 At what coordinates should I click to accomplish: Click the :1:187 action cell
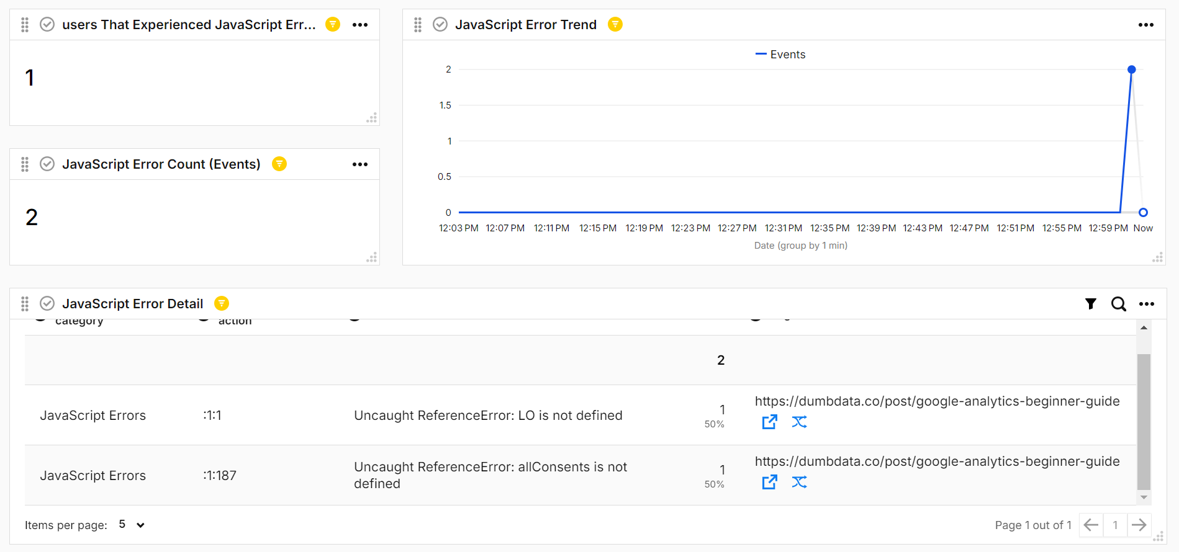(x=220, y=476)
